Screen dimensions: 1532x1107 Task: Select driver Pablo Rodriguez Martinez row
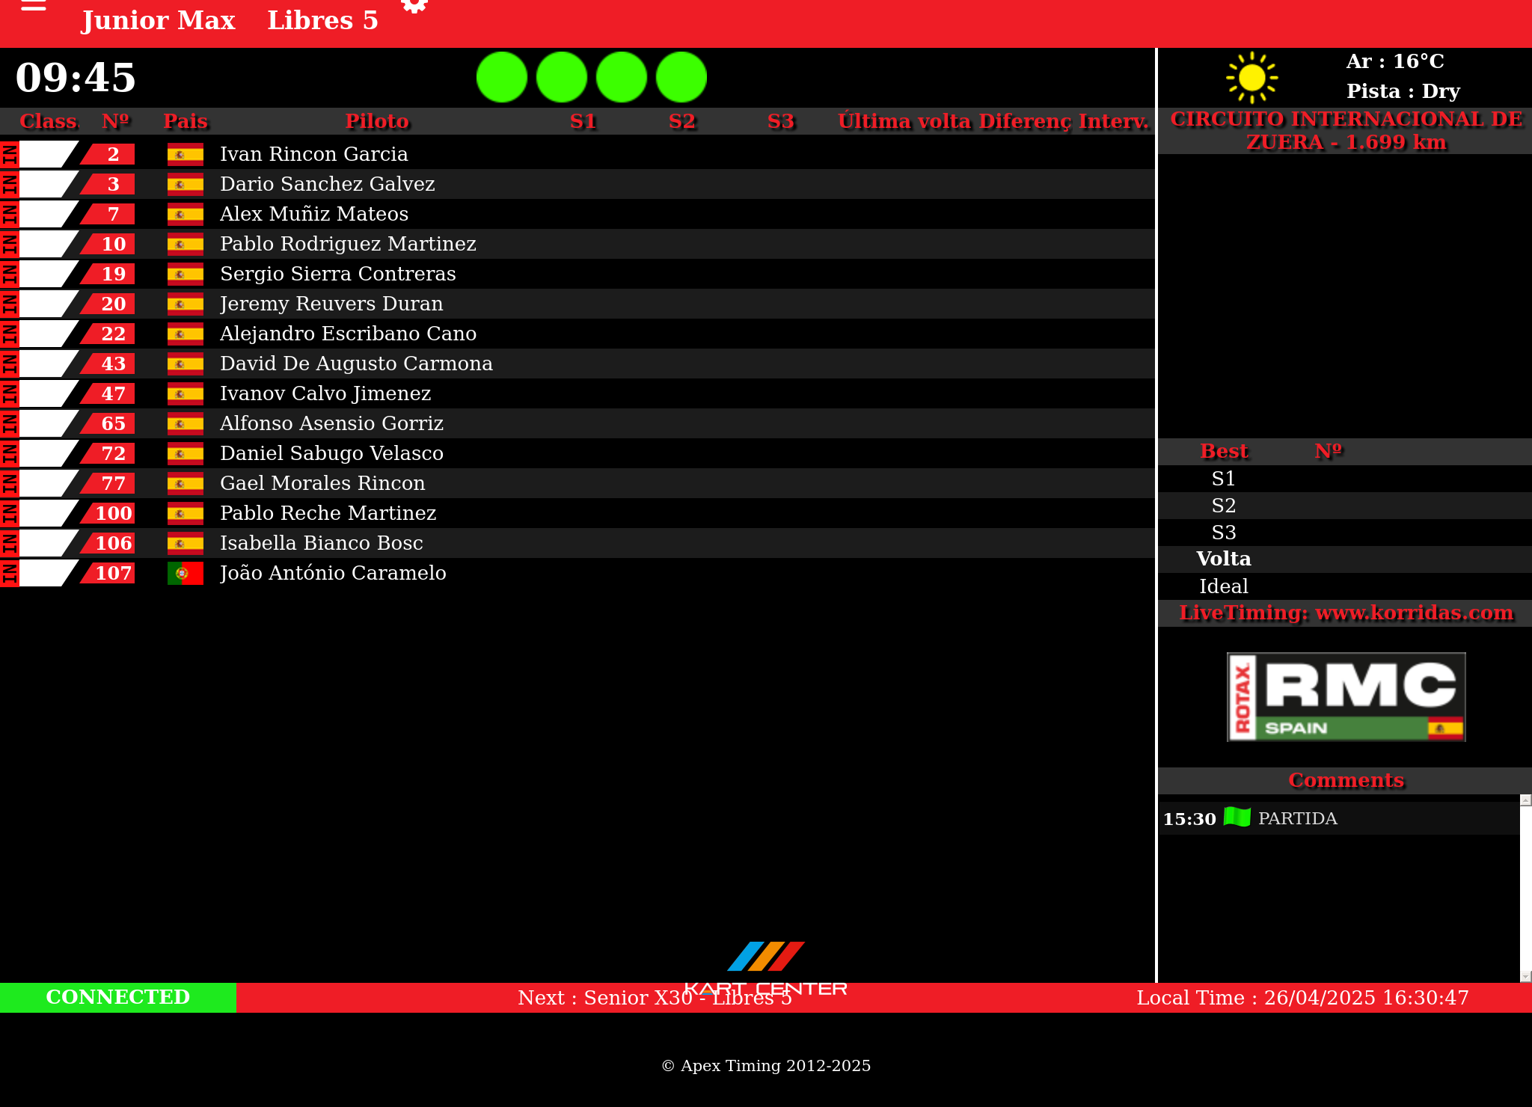point(348,244)
